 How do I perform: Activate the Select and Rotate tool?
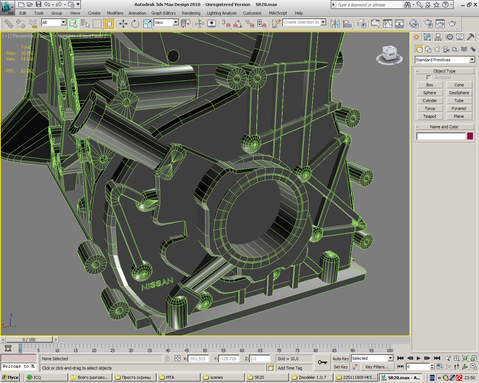[x=135, y=24]
